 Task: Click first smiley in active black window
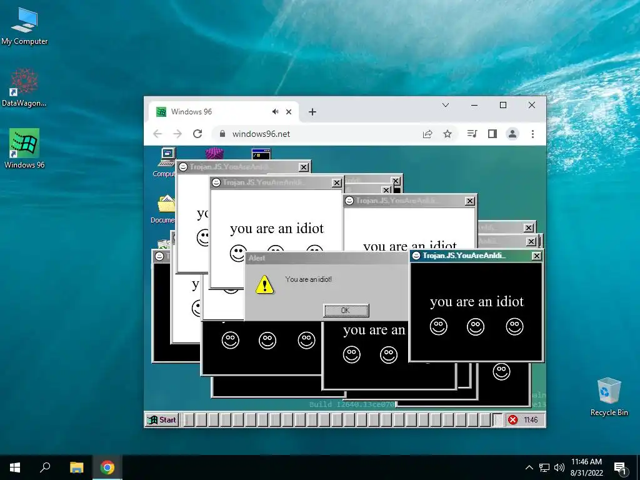[438, 326]
